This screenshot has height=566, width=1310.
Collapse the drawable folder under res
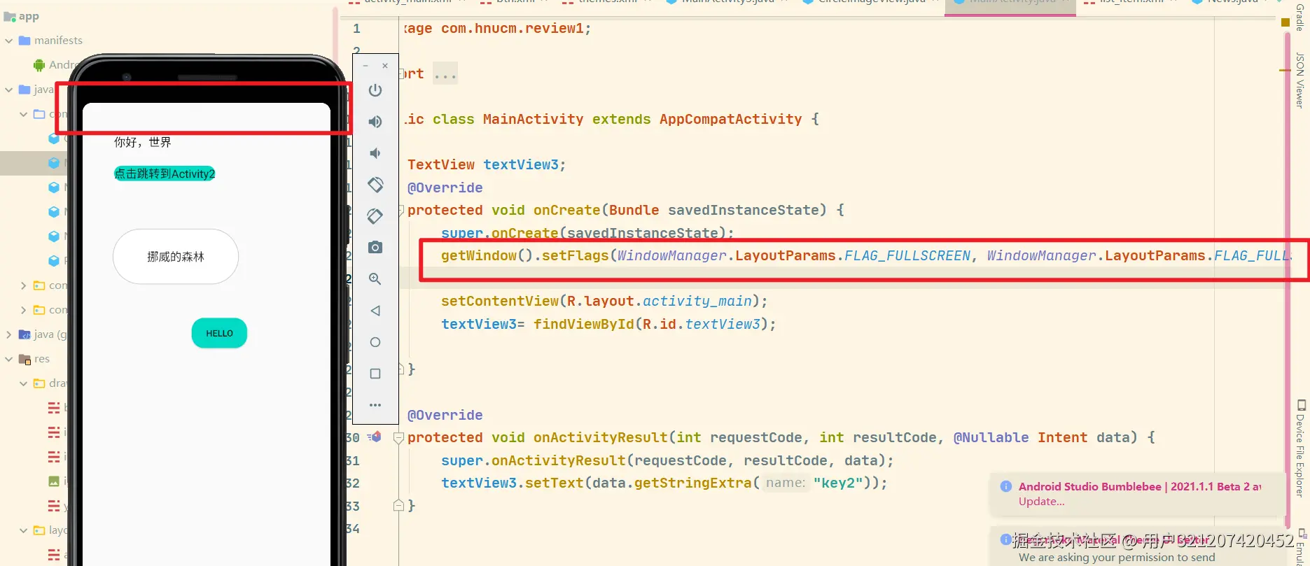pyautogui.click(x=24, y=383)
